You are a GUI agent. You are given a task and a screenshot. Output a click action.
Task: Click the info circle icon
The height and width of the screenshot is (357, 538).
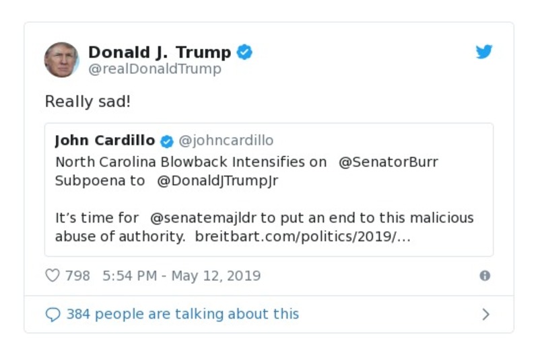[485, 276]
